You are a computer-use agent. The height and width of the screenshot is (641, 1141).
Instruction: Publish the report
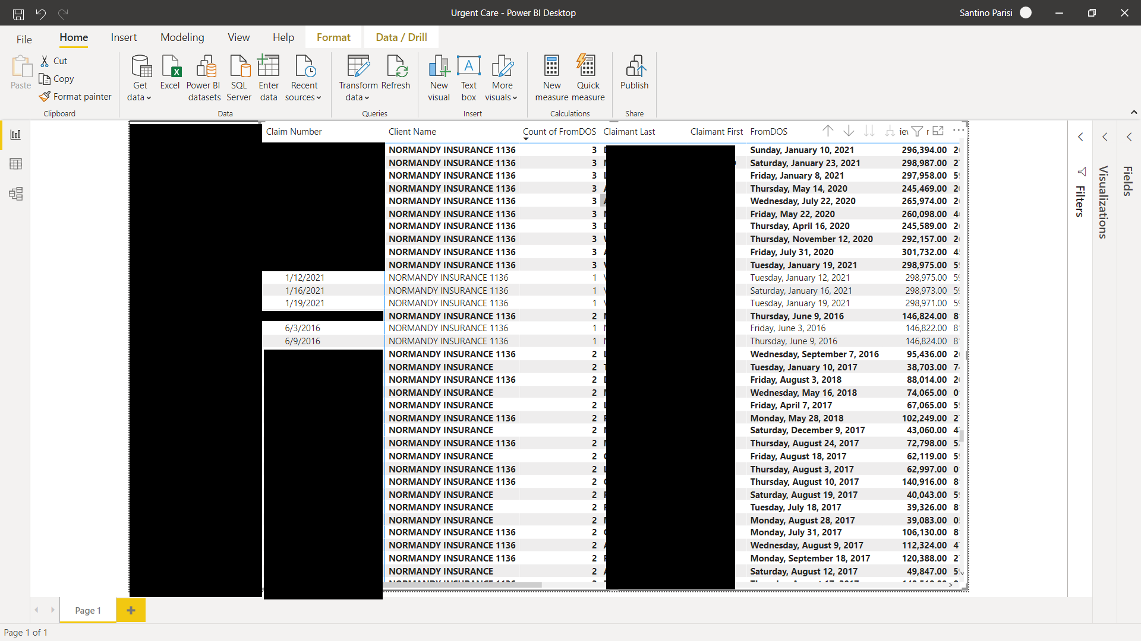pyautogui.click(x=635, y=72)
